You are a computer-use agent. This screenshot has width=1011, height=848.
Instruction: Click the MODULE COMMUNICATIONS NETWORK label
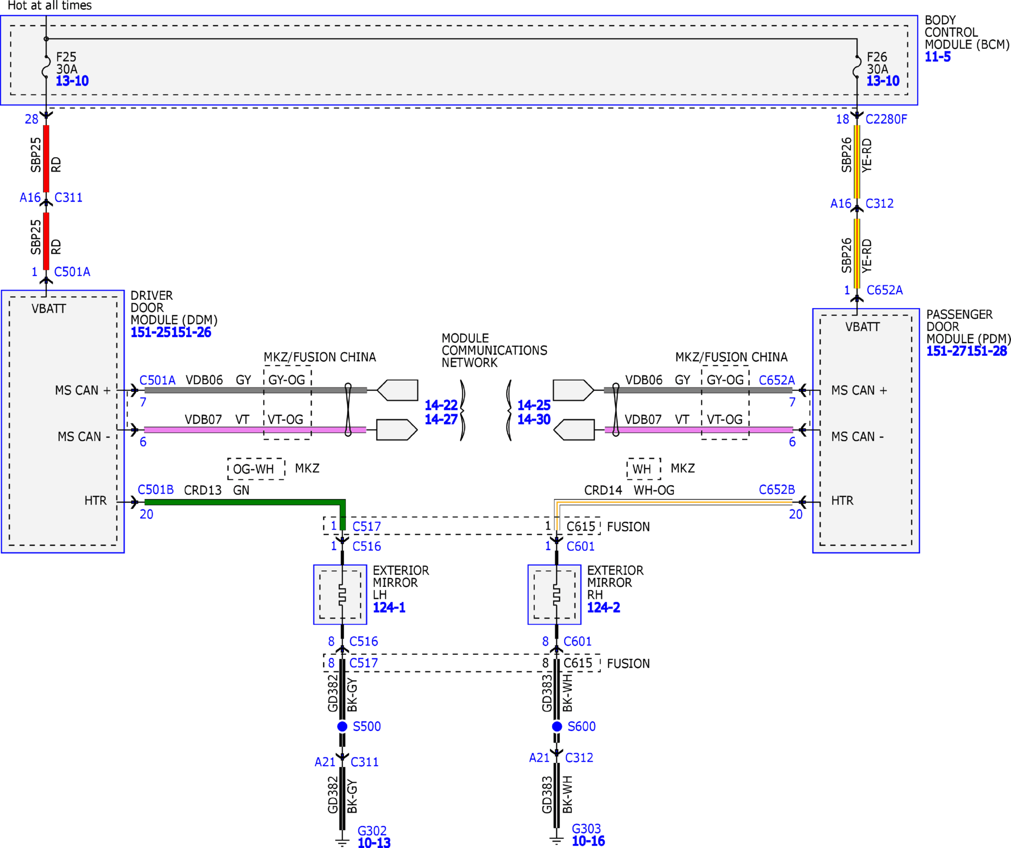495,350
